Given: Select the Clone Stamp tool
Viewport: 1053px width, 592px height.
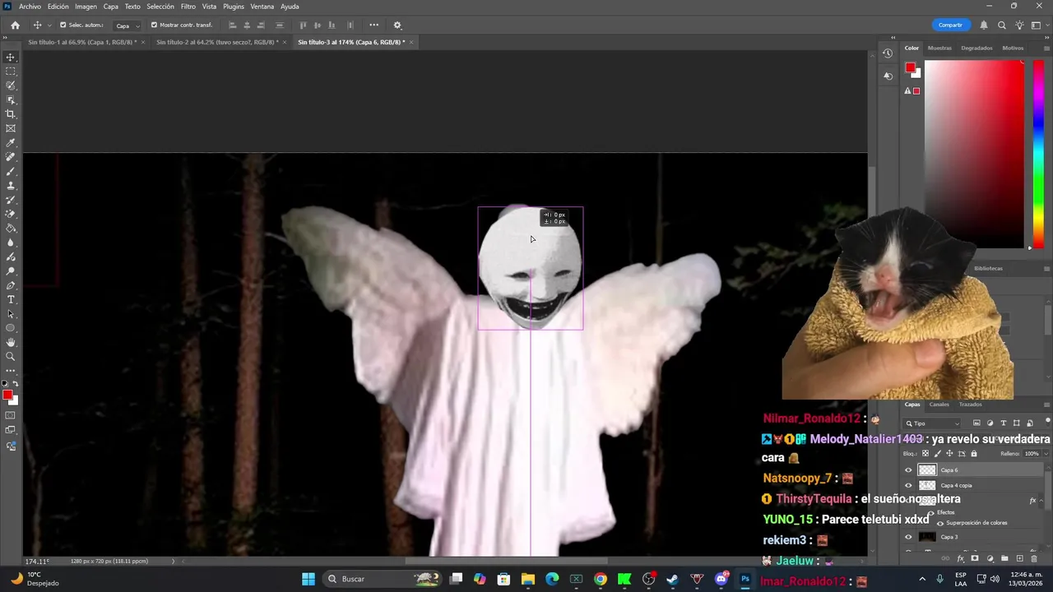Looking at the screenshot, I should click(11, 186).
